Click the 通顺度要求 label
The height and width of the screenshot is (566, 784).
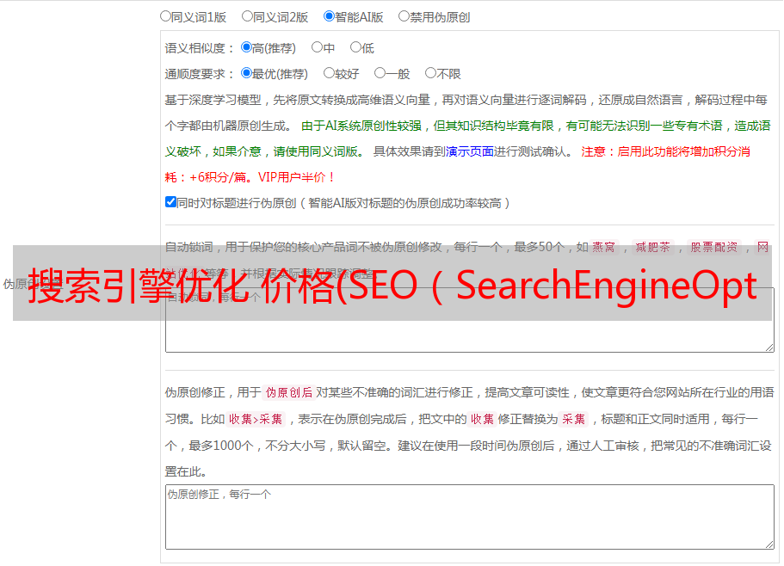pyautogui.click(x=199, y=74)
